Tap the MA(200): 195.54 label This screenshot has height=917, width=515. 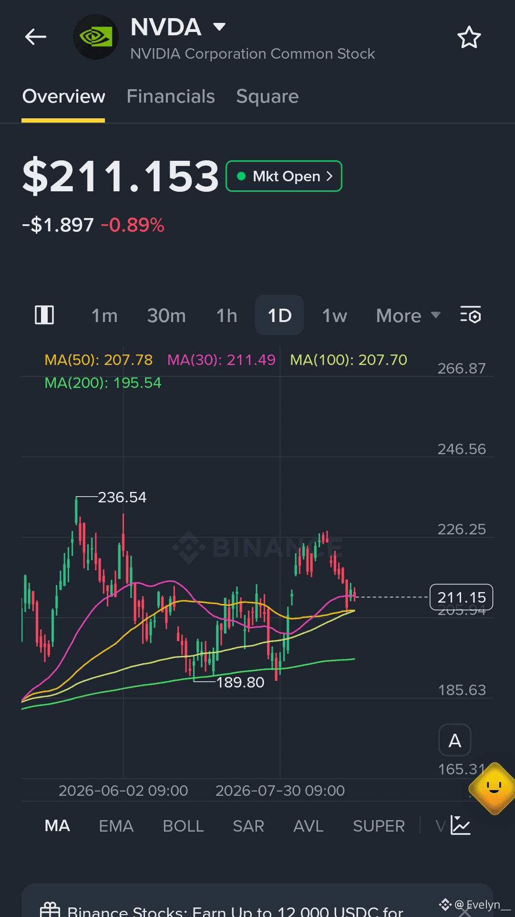coord(103,383)
